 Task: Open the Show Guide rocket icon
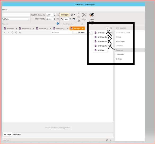[91, 15]
